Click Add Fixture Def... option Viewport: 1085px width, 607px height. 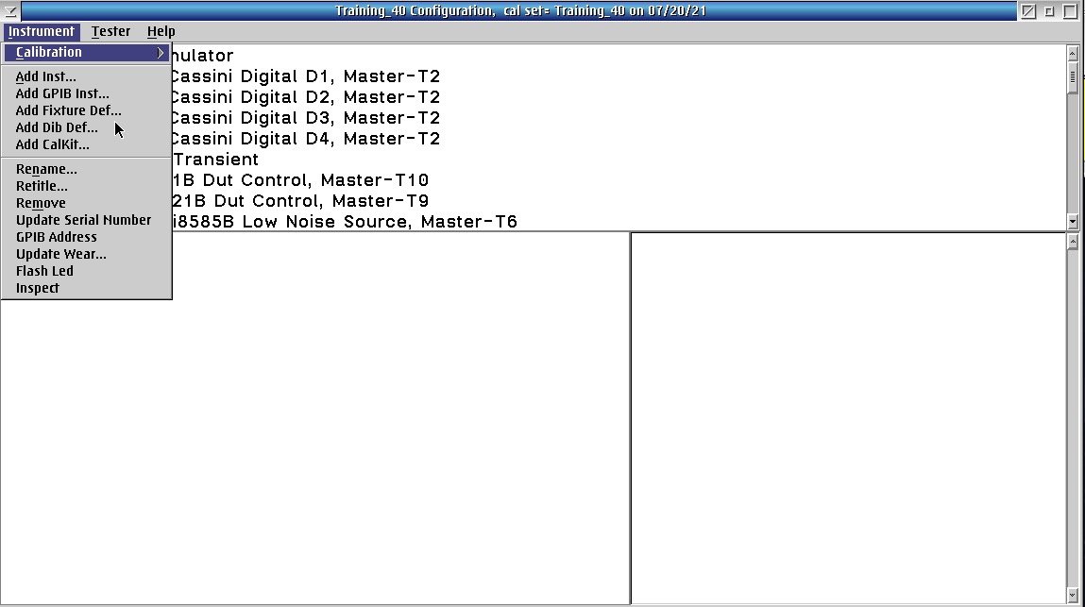point(68,110)
